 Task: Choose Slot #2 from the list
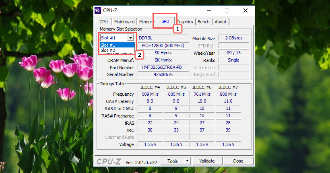(x=117, y=50)
